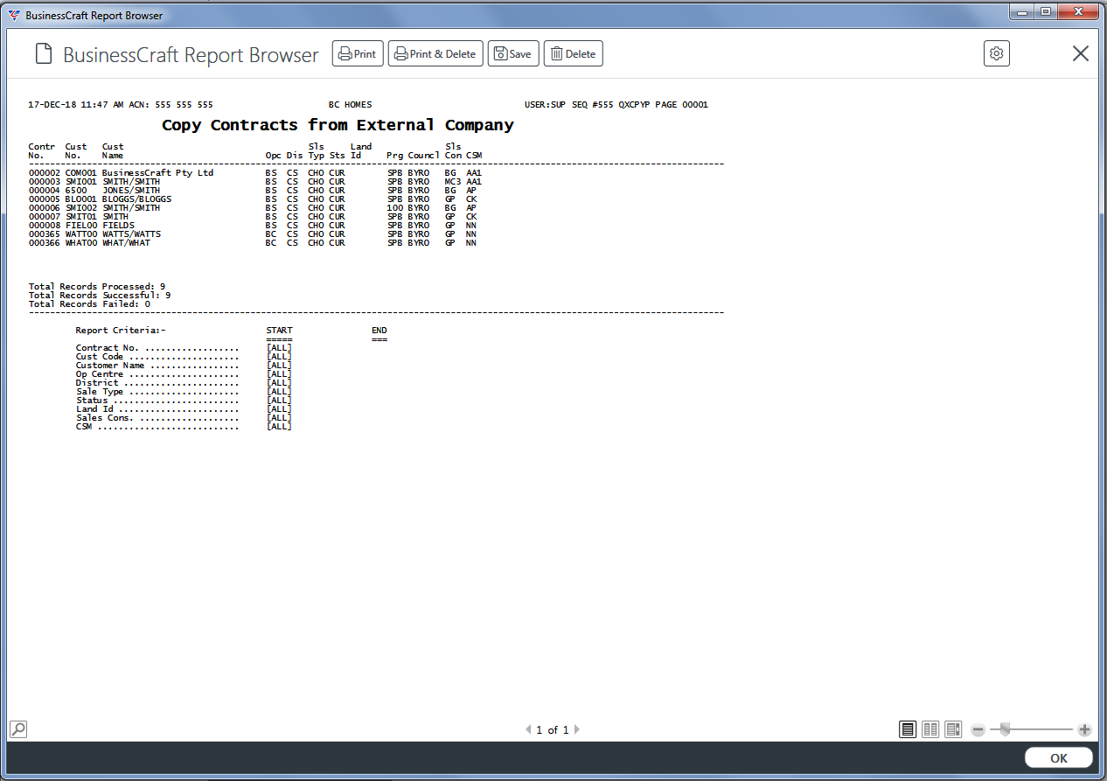
Task: Click Total Records Failed line
Action: coord(89,304)
